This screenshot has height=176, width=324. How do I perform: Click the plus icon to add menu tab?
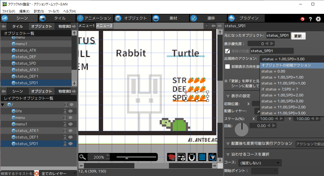click(207, 26)
